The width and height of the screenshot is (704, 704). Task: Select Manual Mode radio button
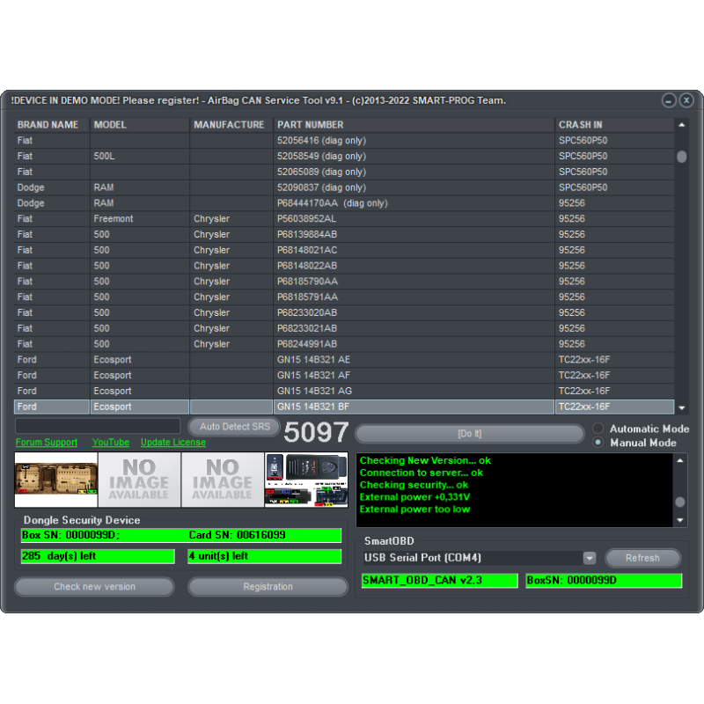coord(599,443)
